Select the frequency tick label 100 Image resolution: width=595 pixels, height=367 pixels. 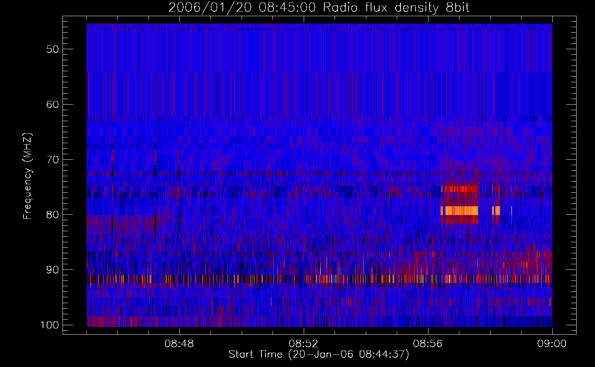(x=49, y=325)
